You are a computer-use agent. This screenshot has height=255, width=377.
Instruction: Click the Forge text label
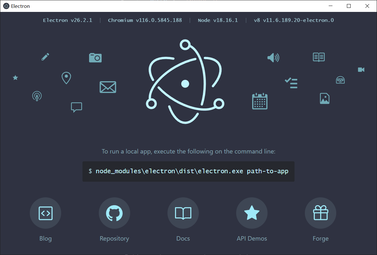321,238
